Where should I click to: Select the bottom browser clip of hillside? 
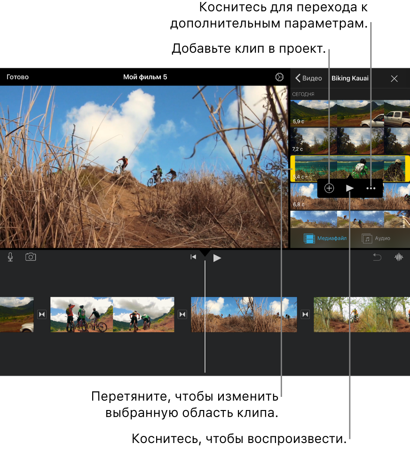350,219
